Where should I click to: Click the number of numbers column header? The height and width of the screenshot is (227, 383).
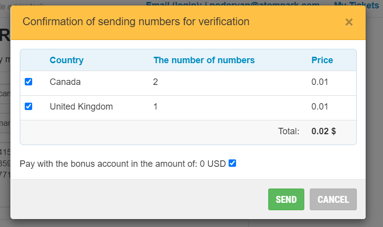pyautogui.click(x=204, y=60)
